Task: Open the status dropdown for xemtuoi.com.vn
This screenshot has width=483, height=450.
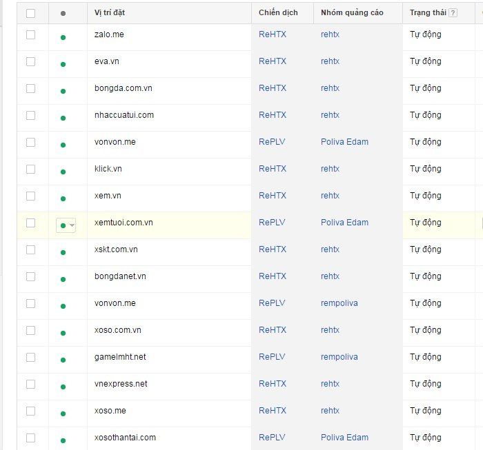Action: click(x=66, y=225)
